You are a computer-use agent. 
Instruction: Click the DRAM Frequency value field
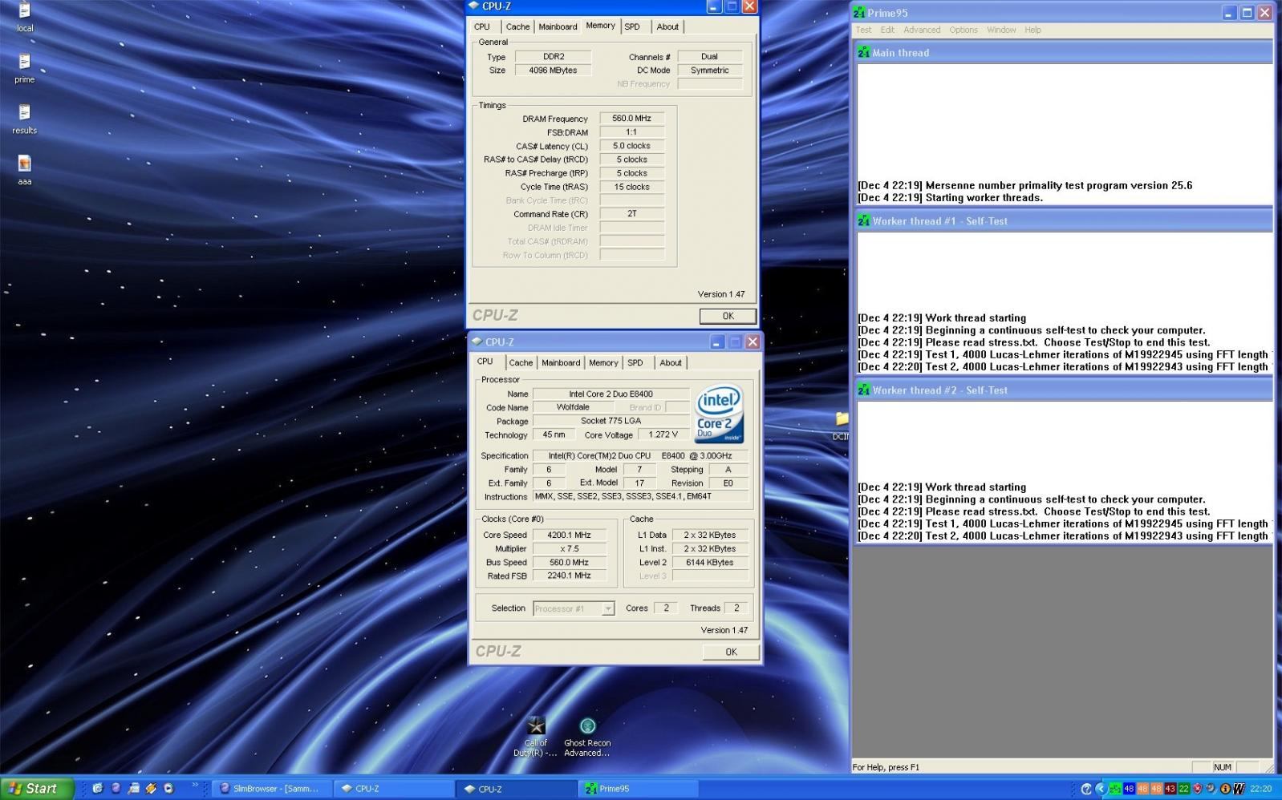click(632, 119)
